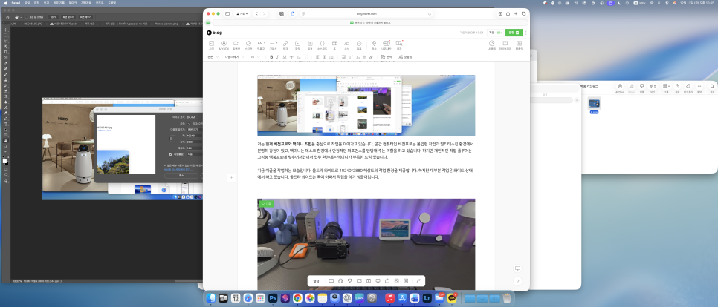This screenshot has height=307, width=718.
Task: Toggle underline formatting in blog editor
Action: (285, 57)
